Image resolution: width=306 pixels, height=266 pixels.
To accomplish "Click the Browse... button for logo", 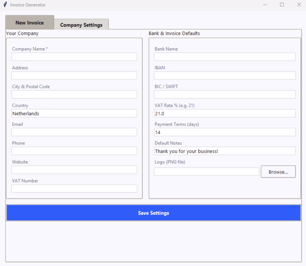I will tap(278, 172).
